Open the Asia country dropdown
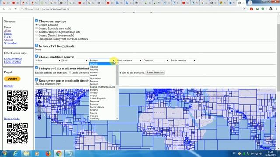 click(x=75, y=61)
